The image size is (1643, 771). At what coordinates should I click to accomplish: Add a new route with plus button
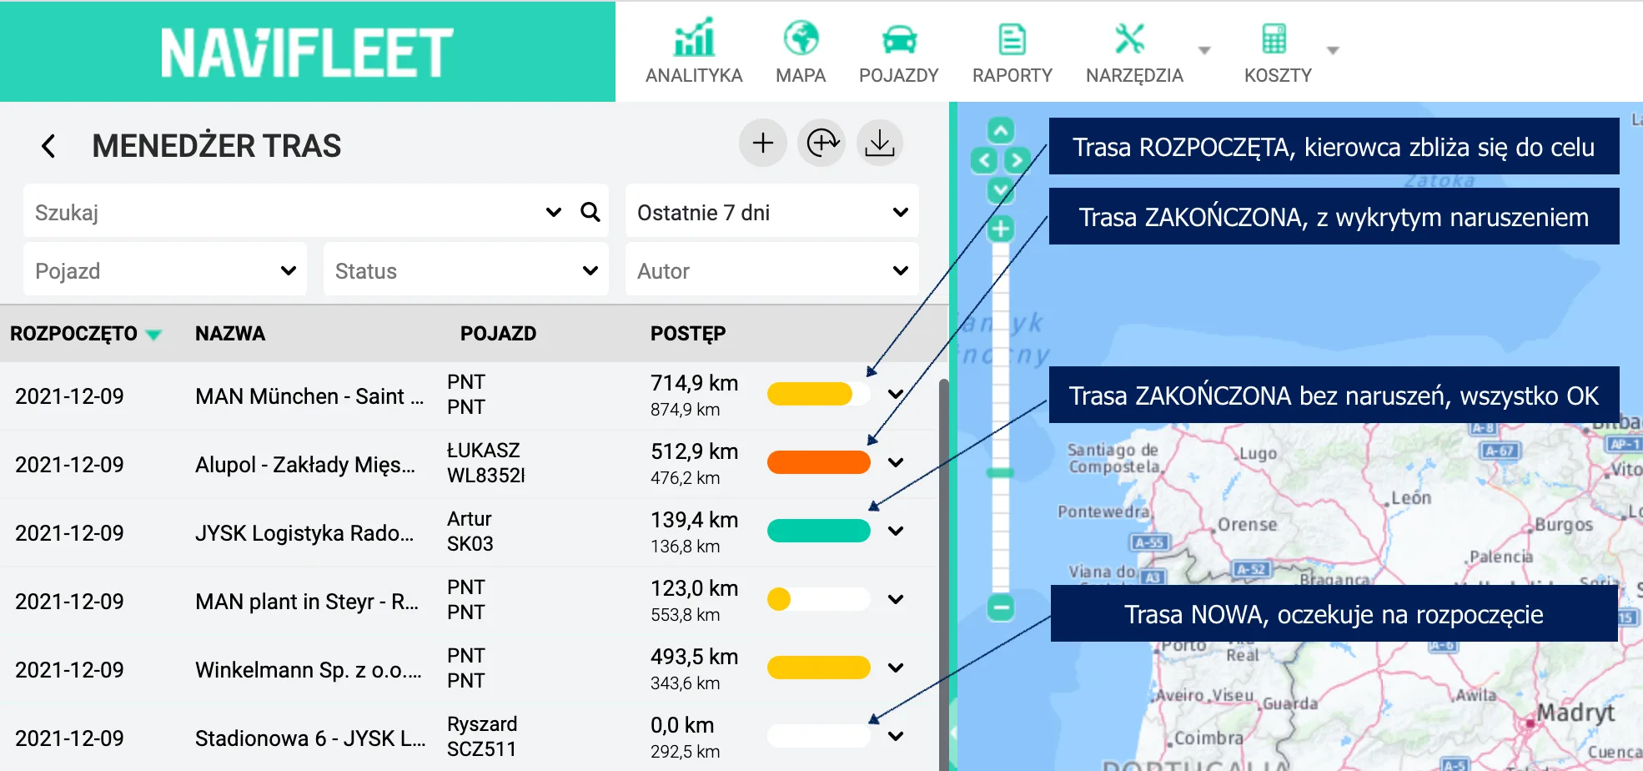(762, 143)
